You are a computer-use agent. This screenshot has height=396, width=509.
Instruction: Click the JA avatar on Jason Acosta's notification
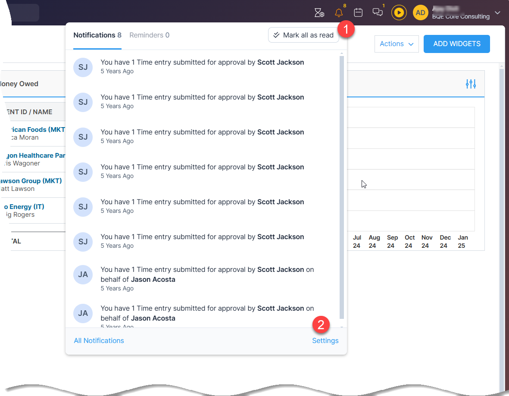coord(83,274)
